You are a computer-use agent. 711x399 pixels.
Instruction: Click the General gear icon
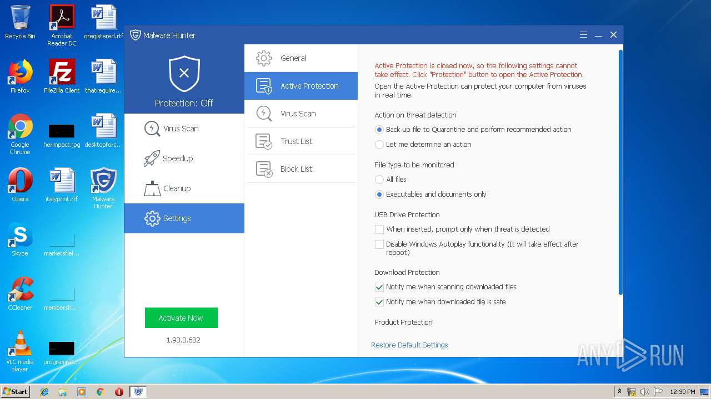(x=264, y=58)
